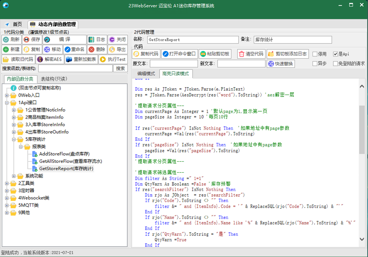This screenshot has height=257, width=368.
Task: Select AddStoreFlow(盘点库存) function node
Action: tap(64, 154)
